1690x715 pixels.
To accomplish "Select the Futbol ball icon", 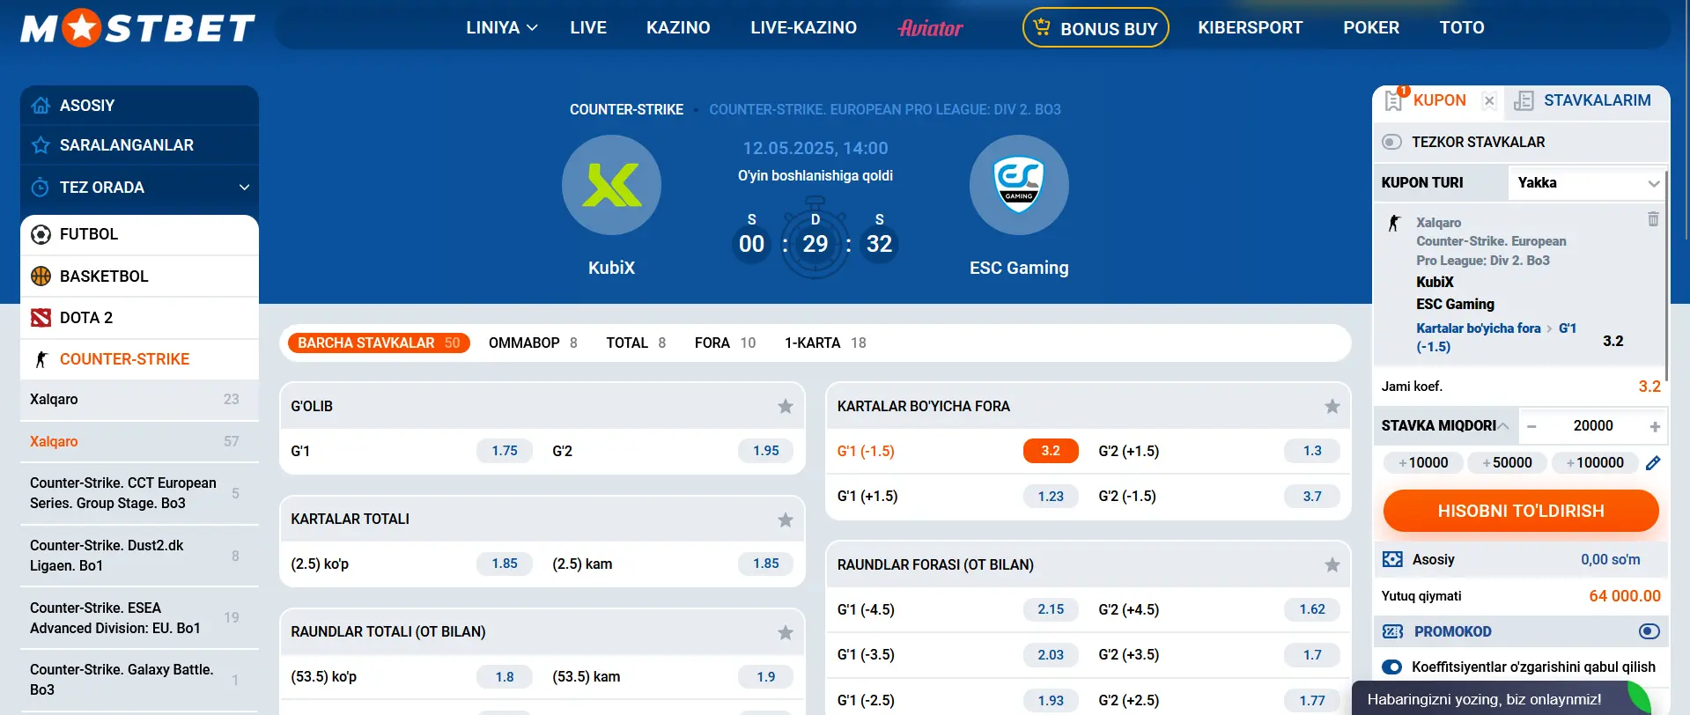I will click(41, 234).
